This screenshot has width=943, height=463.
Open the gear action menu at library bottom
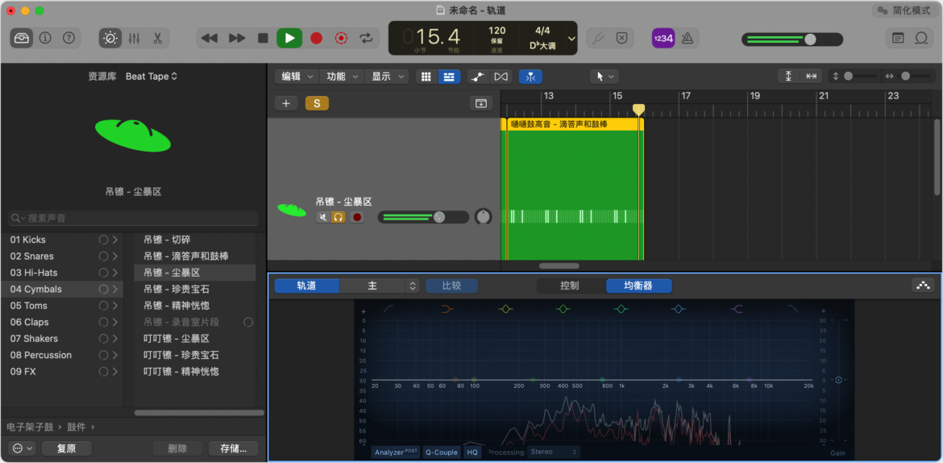click(22, 448)
